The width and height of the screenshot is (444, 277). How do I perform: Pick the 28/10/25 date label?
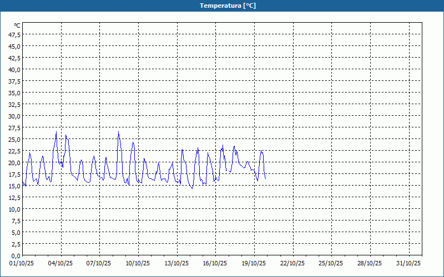(x=370, y=263)
